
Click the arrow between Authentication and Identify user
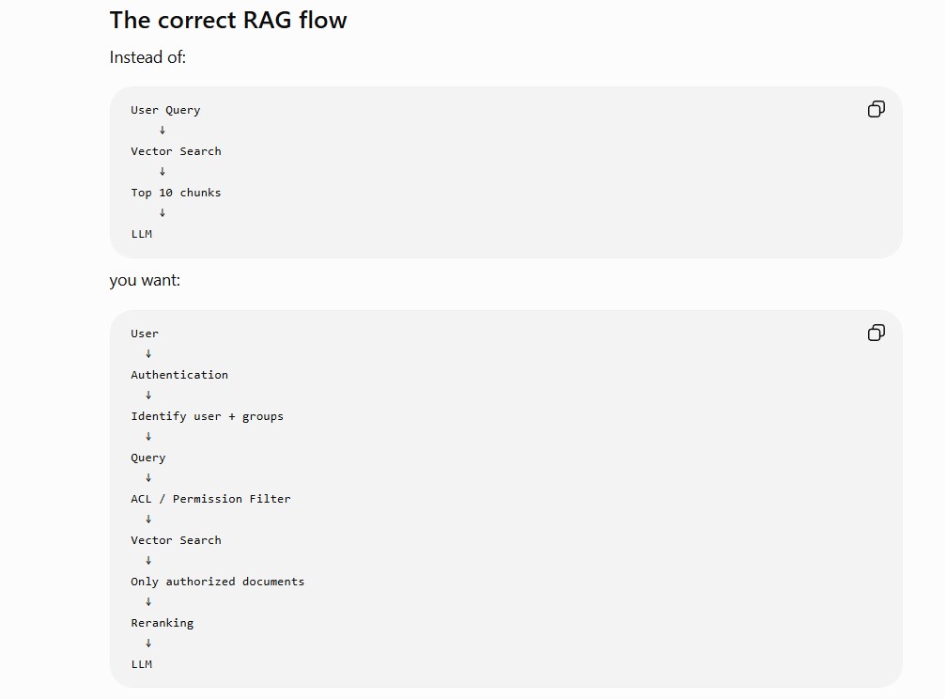click(148, 396)
